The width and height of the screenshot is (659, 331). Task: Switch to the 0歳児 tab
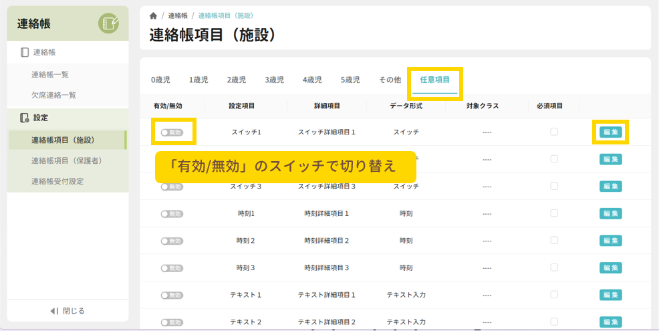click(x=160, y=80)
